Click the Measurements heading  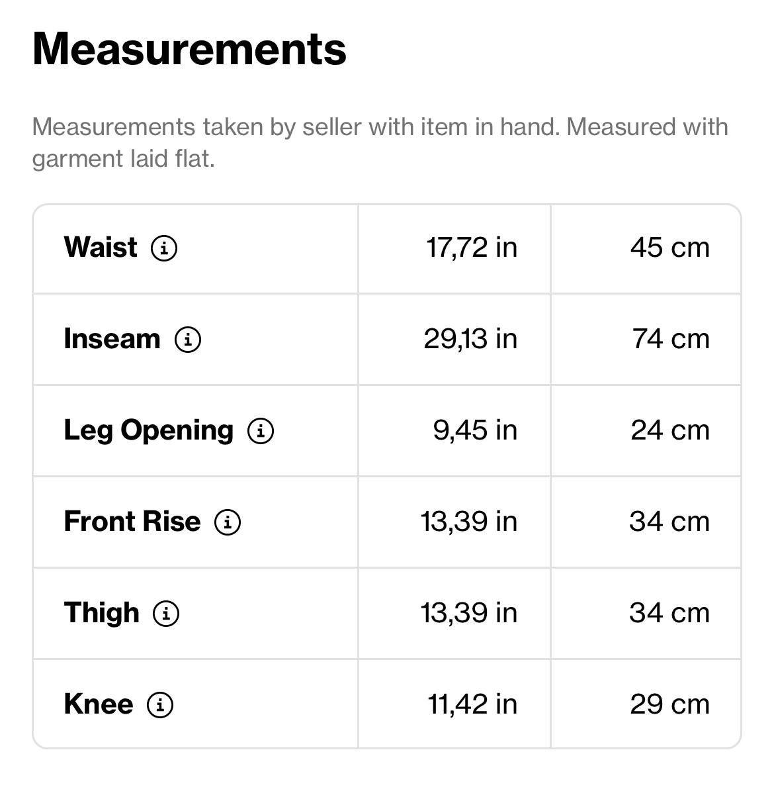coord(189,49)
